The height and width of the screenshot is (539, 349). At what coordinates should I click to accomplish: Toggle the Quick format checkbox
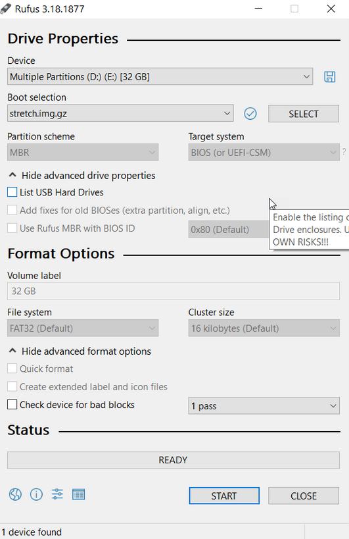tap(12, 369)
